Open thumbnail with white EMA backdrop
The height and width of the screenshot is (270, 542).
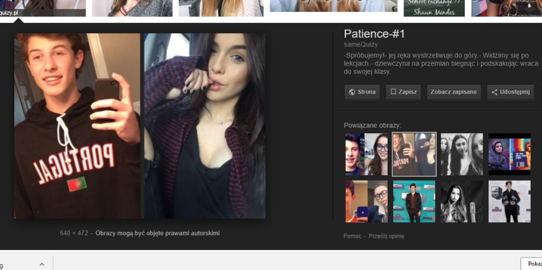click(x=509, y=201)
